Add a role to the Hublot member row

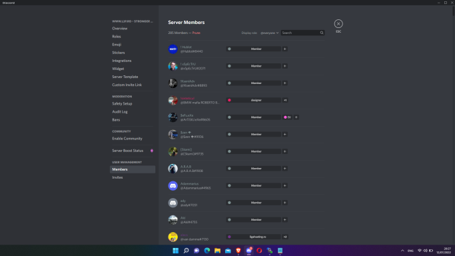(x=284, y=49)
